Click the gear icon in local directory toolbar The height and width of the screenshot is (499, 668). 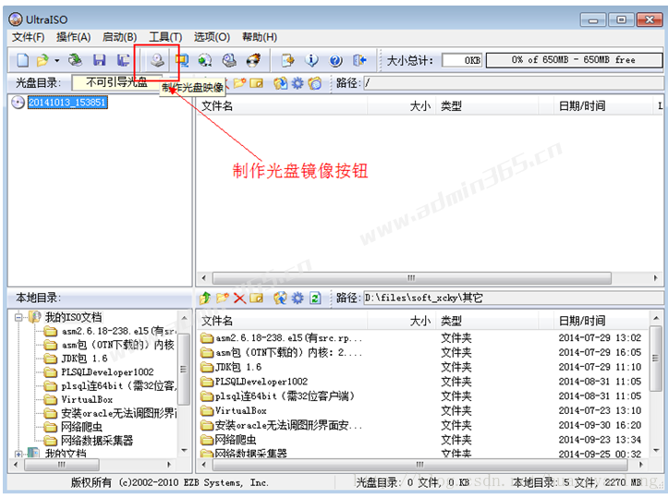click(x=298, y=298)
